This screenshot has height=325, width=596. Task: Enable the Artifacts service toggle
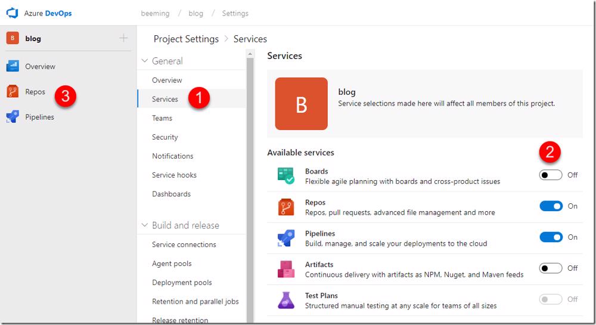(x=550, y=268)
